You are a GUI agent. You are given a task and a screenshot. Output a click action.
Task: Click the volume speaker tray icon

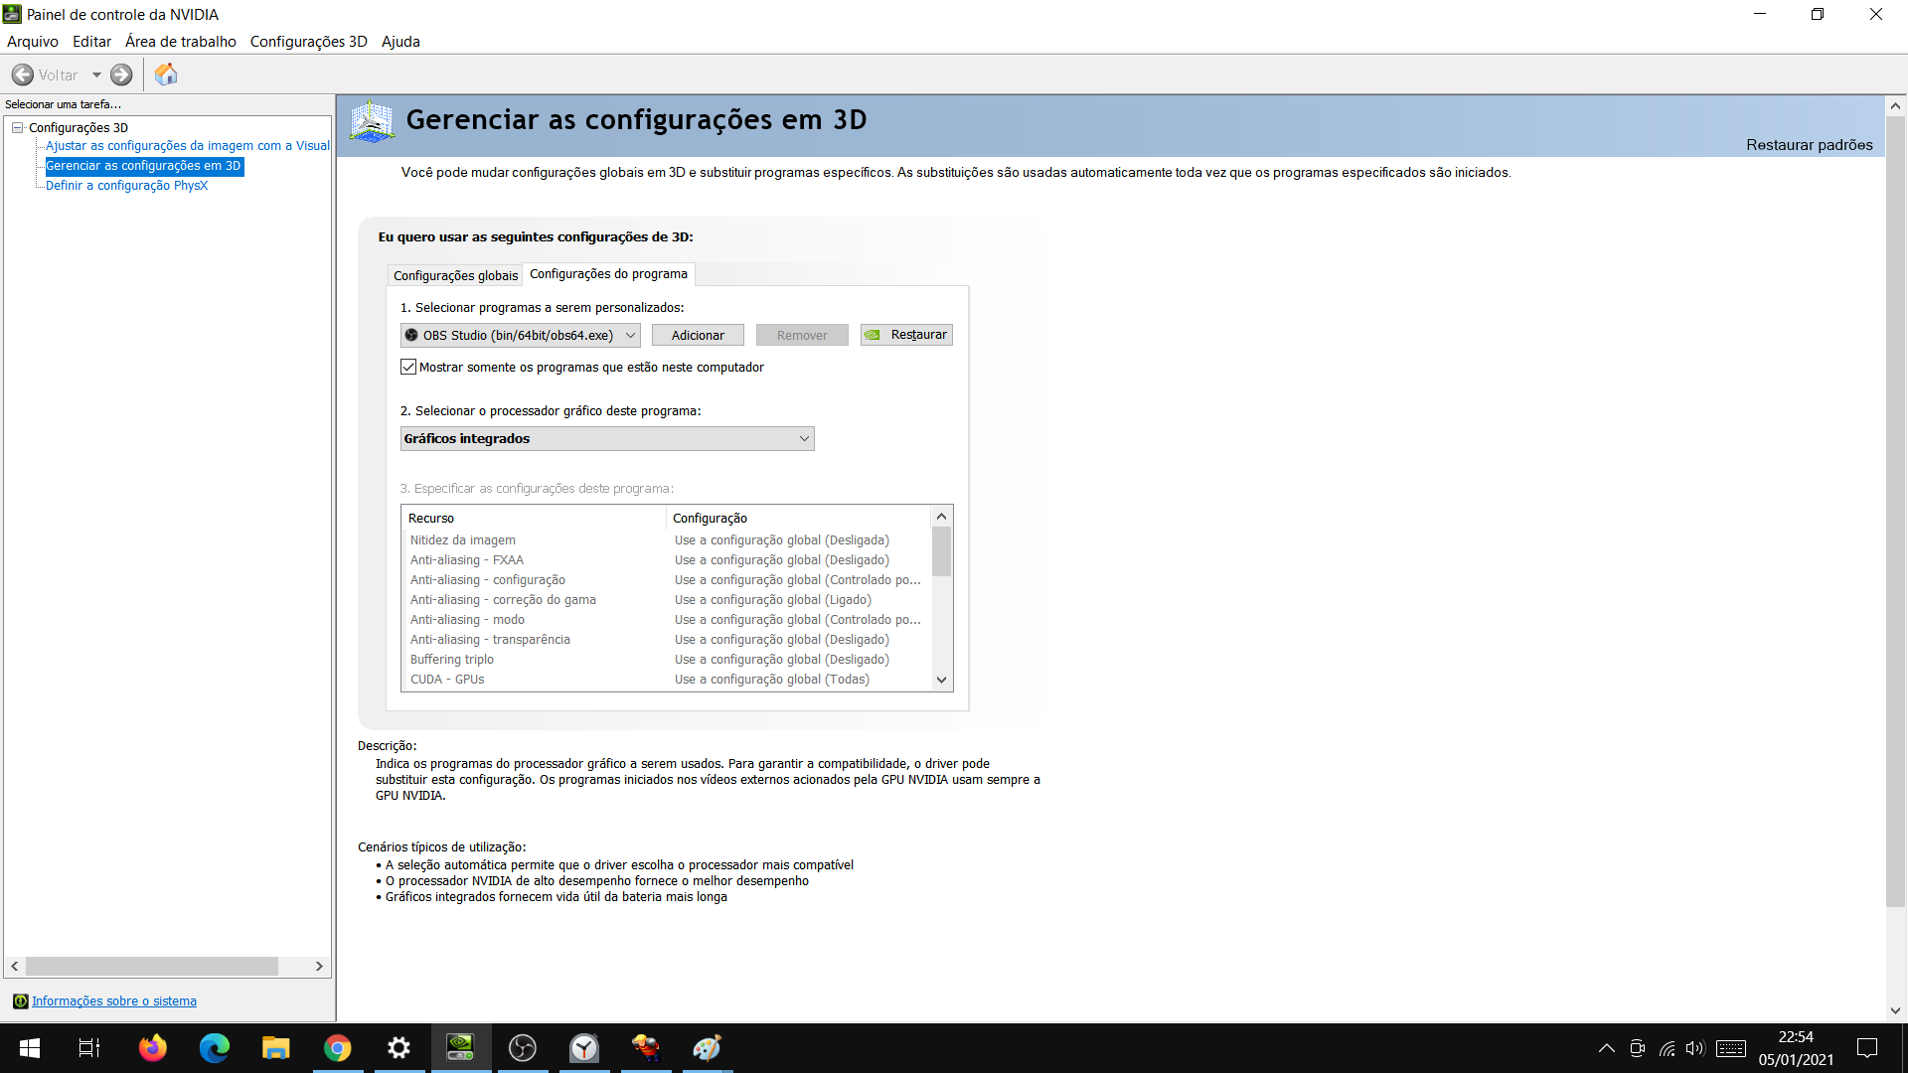1695,1048
